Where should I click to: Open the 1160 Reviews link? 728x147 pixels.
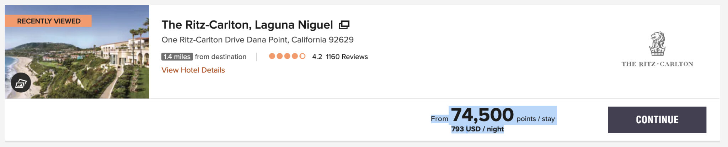(x=347, y=57)
